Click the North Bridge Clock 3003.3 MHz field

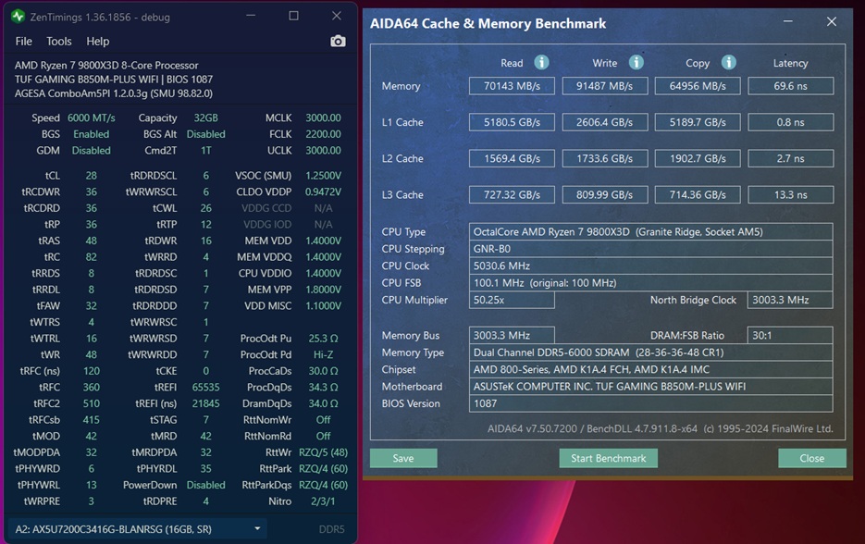[x=790, y=300]
